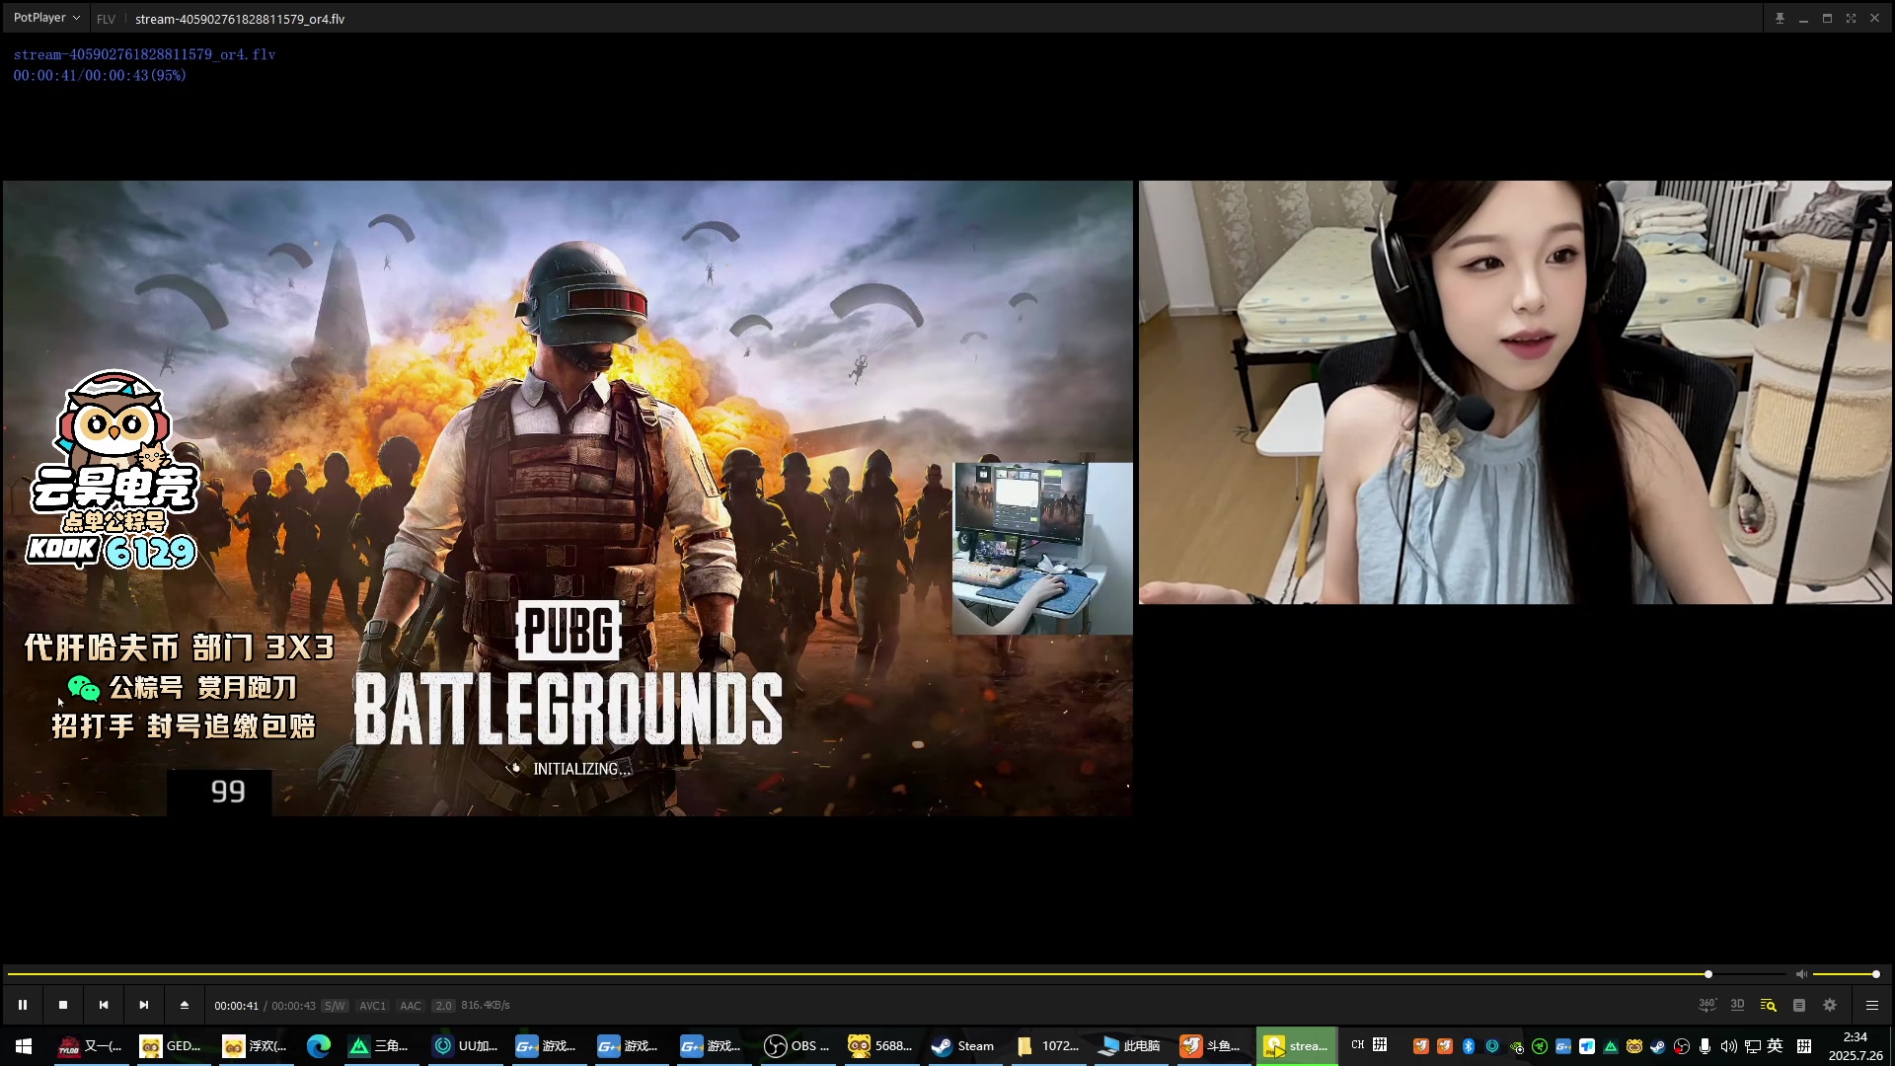Click the Razer tray icon

(1540, 1046)
